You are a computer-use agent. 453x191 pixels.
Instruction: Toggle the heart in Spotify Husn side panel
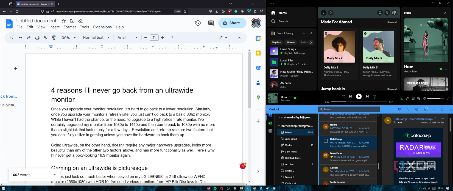point(441,69)
